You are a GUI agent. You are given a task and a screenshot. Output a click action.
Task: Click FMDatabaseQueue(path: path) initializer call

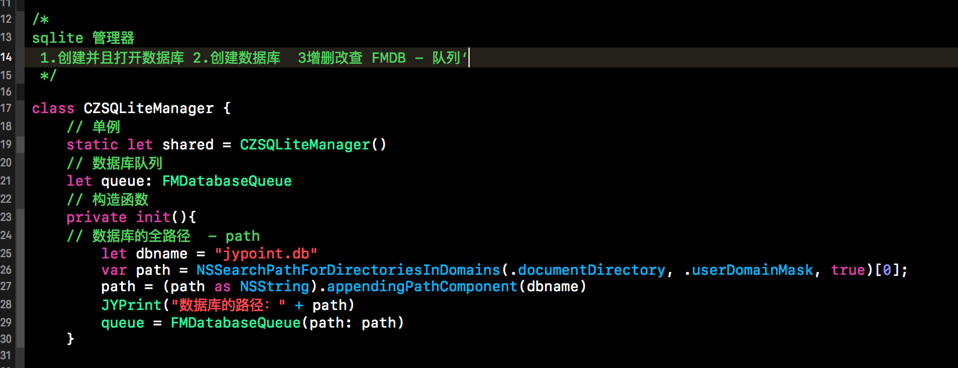287,323
